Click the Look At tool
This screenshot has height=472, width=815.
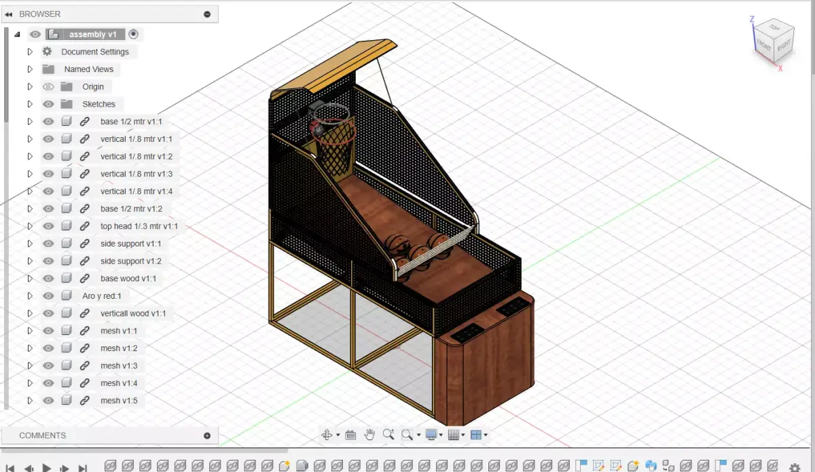pos(351,434)
